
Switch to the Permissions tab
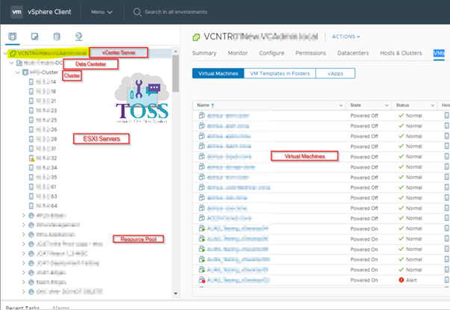tap(311, 53)
